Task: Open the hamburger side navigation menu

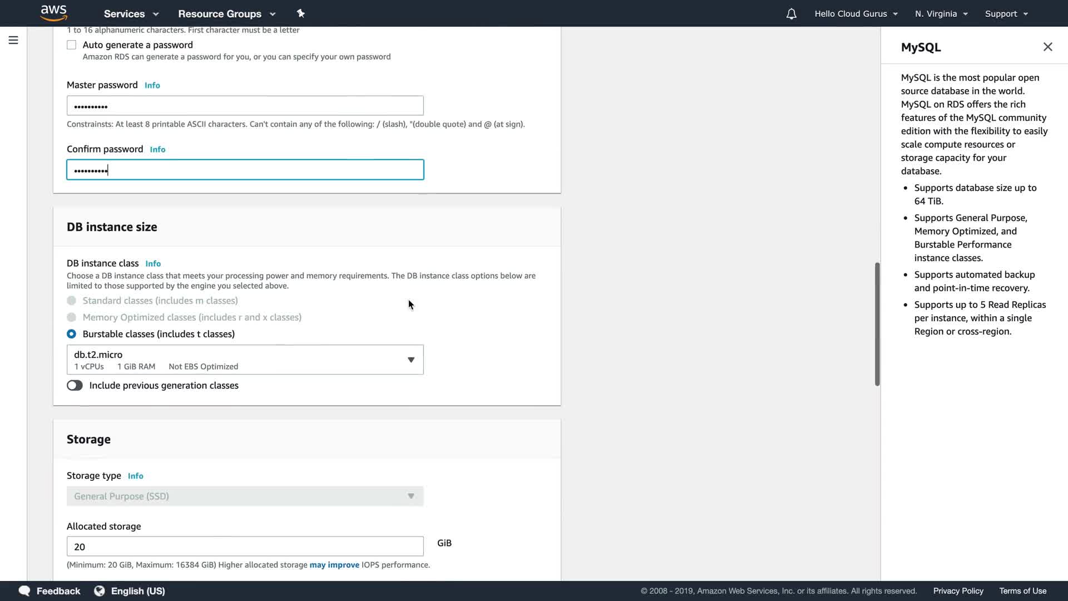Action: 13,40
